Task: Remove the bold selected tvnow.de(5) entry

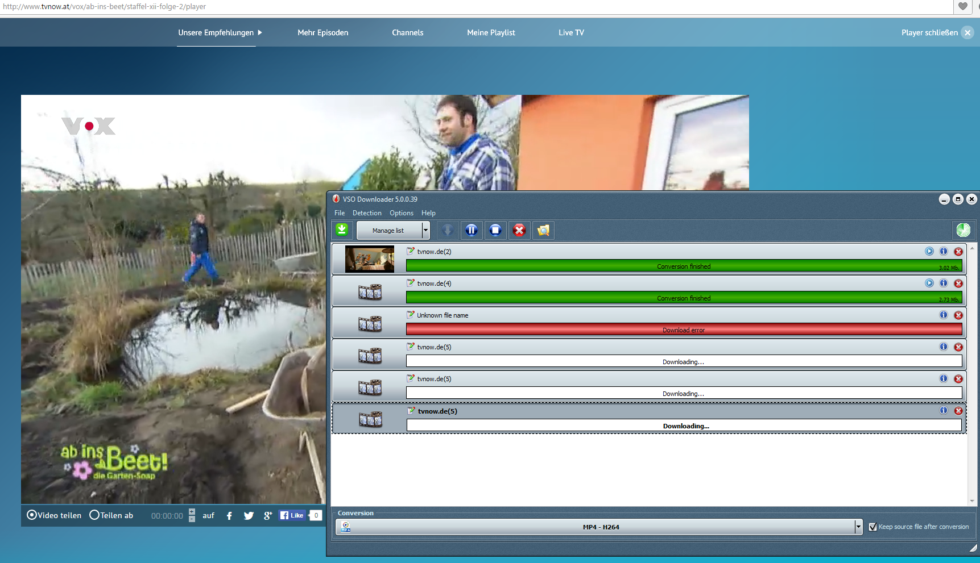Action: click(x=958, y=410)
